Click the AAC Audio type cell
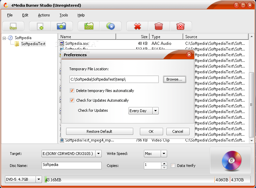The height and width of the screenshot is (188, 256). click(x=161, y=43)
